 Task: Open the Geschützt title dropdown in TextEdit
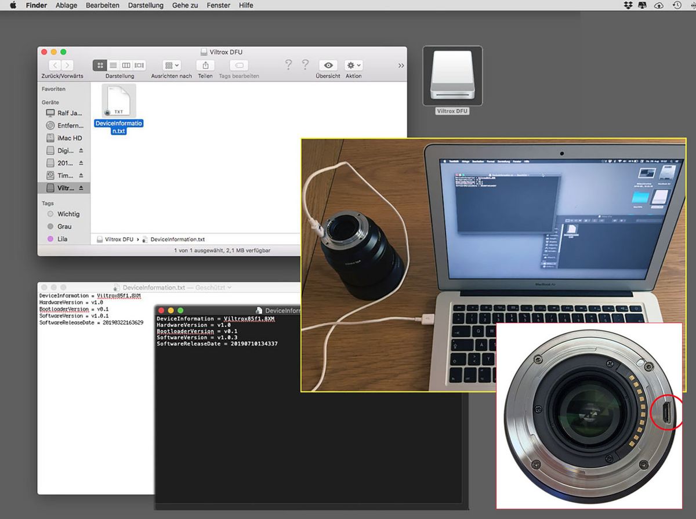[x=213, y=287]
